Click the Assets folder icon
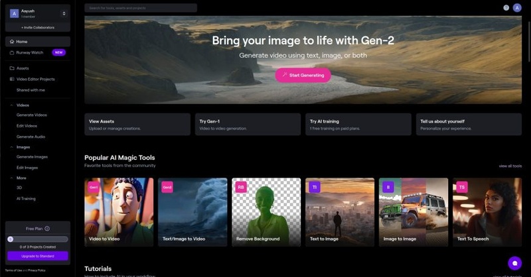This screenshot has width=531, height=277. 12,68
